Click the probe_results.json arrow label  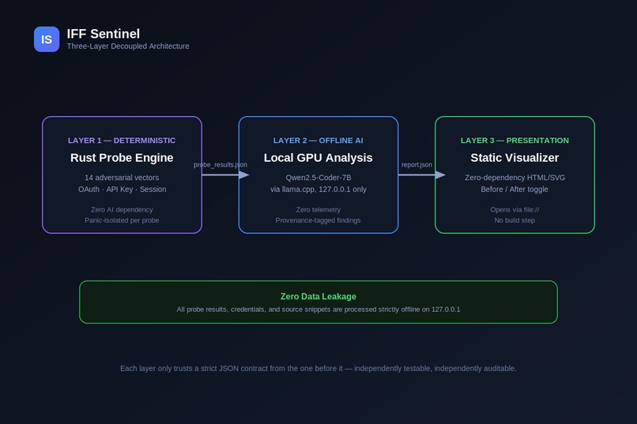click(x=220, y=165)
